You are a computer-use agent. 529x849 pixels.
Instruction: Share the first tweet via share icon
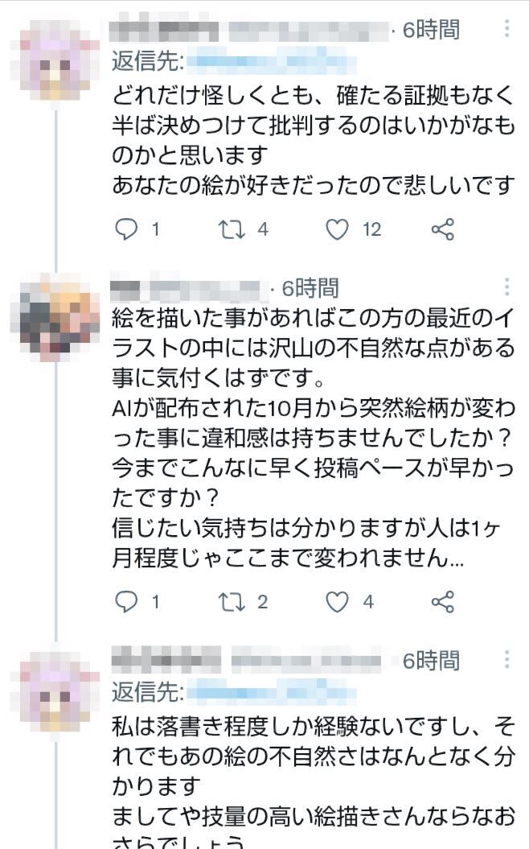click(x=442, y=229)
